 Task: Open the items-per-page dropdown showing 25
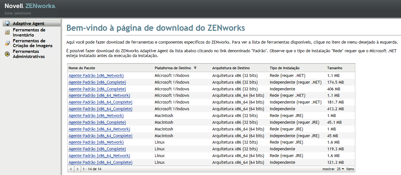340,169
